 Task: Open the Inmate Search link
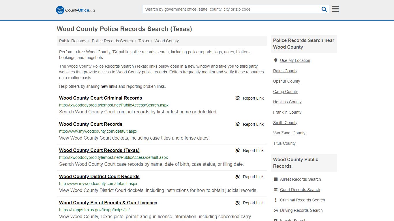(293, 220)
